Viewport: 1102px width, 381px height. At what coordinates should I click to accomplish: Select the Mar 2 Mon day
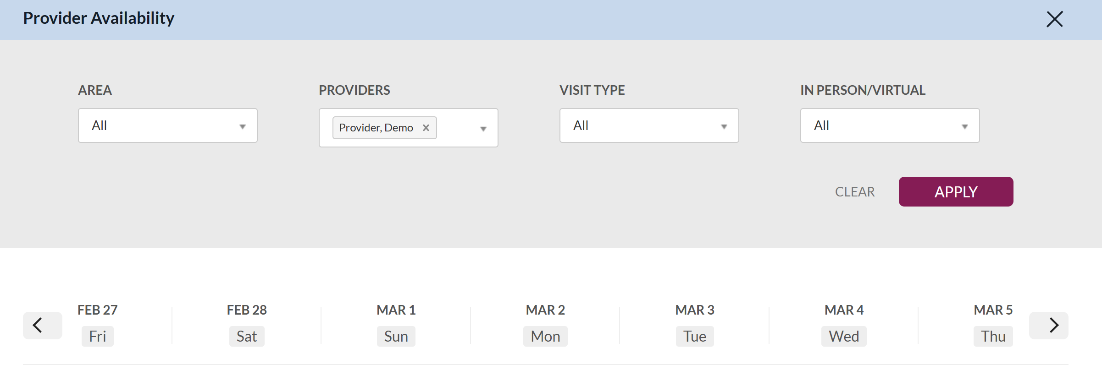pos(545,324)
